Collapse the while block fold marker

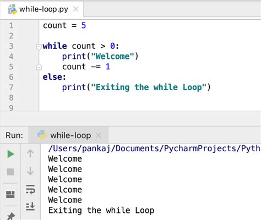pos(39,47)
